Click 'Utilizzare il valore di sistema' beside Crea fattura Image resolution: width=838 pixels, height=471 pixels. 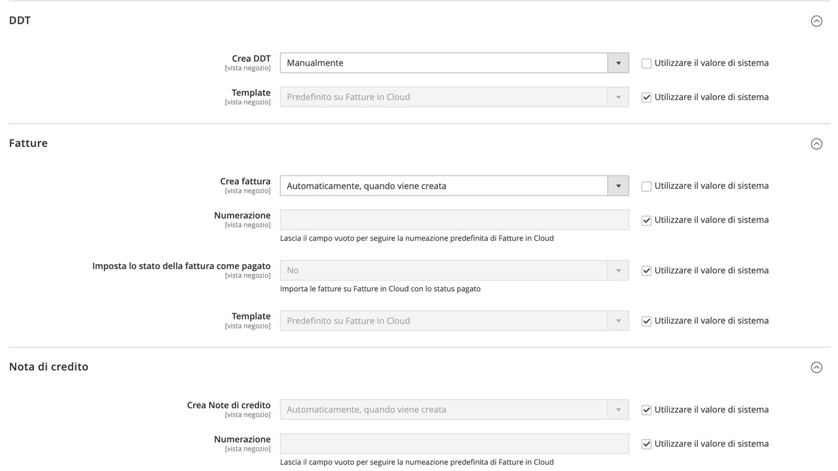click(712, 186)
